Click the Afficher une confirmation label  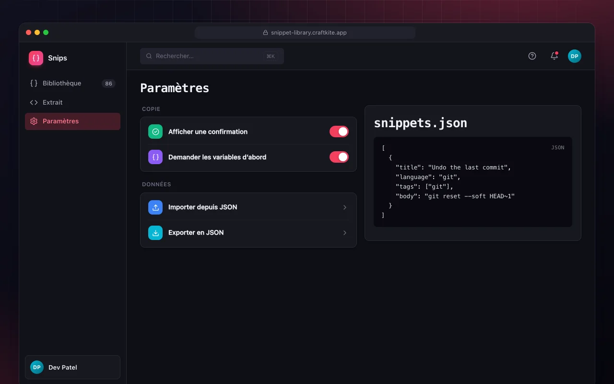click(x=208, y=132)
